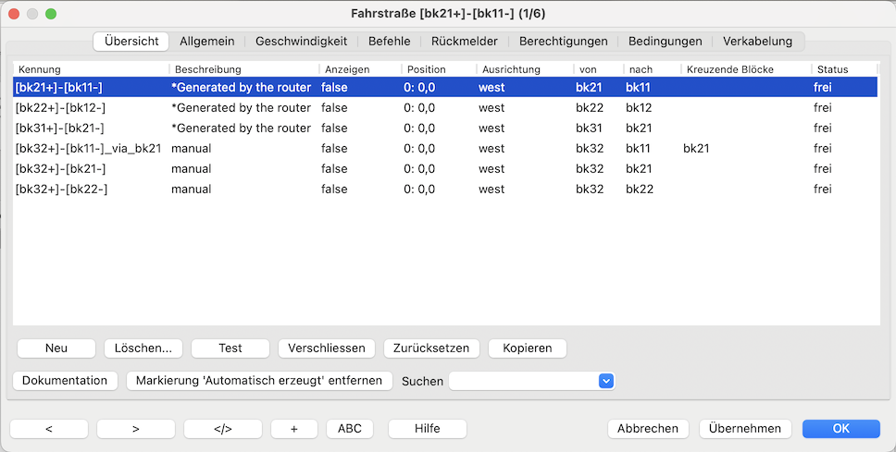
Task: Select the [bk22+]-[bk12-] route row
Action: click(x=61, y=108)
